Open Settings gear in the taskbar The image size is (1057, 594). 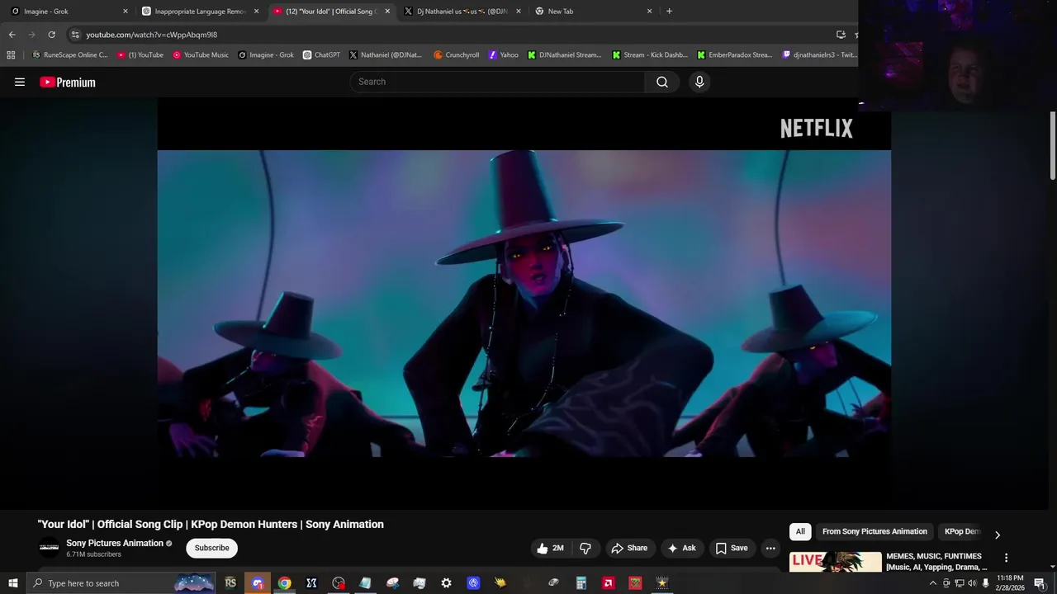pos(446,583)
